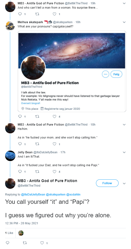Click Oversett biografi link

[x=30, y=103]
